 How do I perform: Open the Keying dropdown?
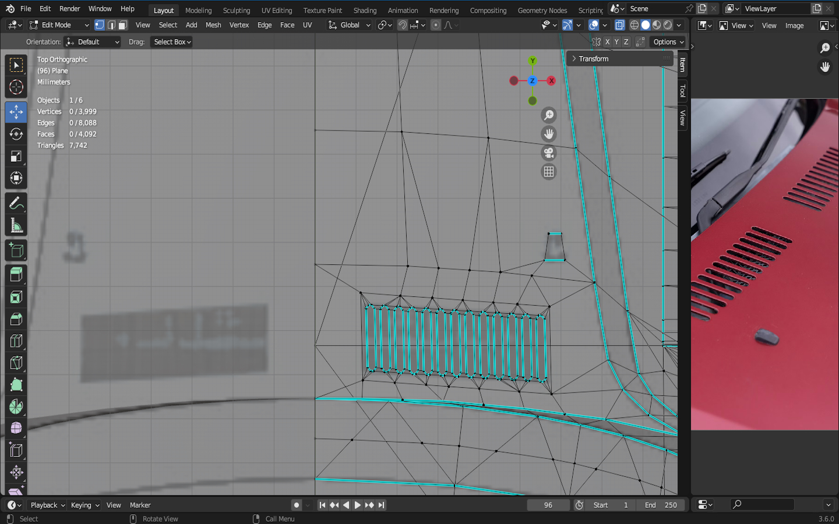coord(85,505)
